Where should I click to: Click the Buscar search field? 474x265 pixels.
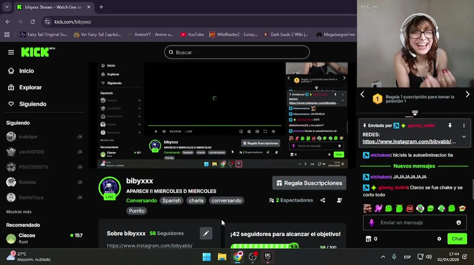coord(237,52)
